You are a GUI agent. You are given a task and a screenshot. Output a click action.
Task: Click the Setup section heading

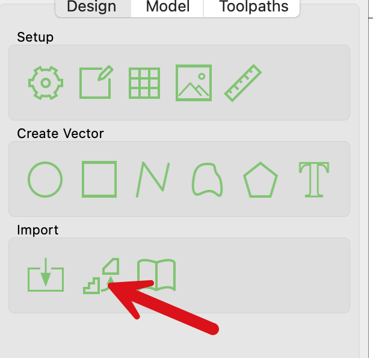(x=35, y=37)
